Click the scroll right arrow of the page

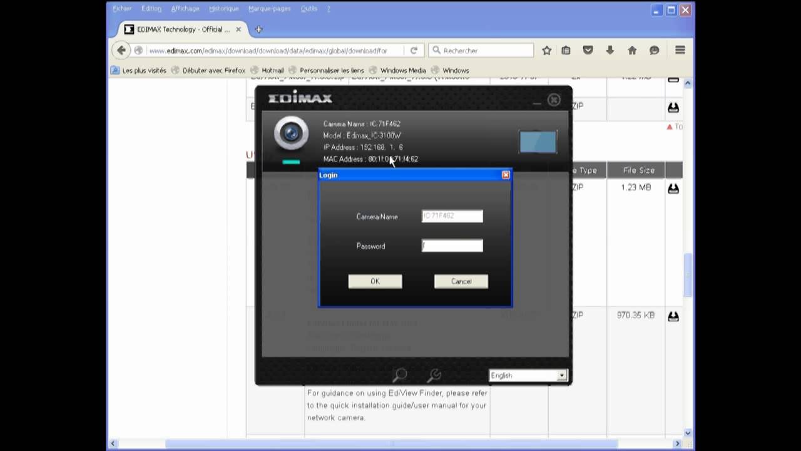pos(677,444)
